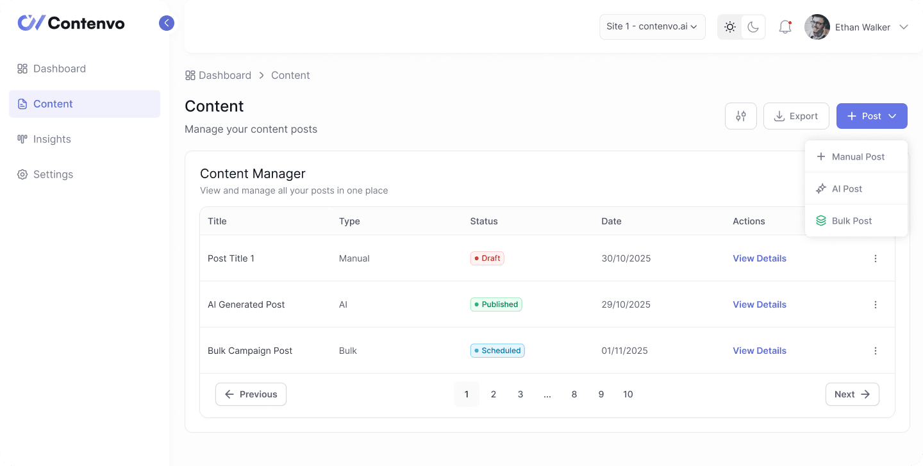Open the three-dot menu for Post Title 1

[876, 258]
